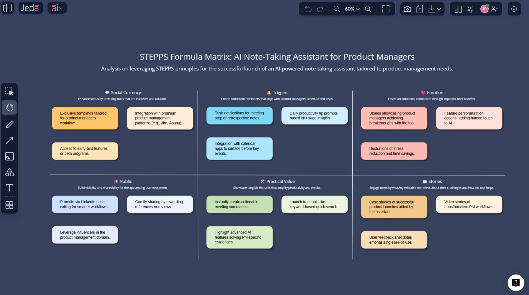The height and width of the screenshot is (295, 529).
Task: Toggle fullscreen view mode
Action: pyautogui.click(x=385, y=9)
